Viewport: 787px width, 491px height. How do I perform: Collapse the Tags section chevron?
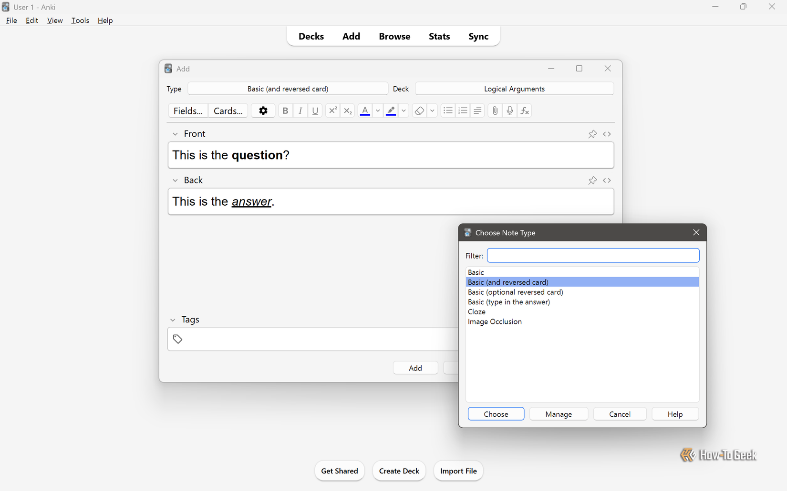click(173, 320)
